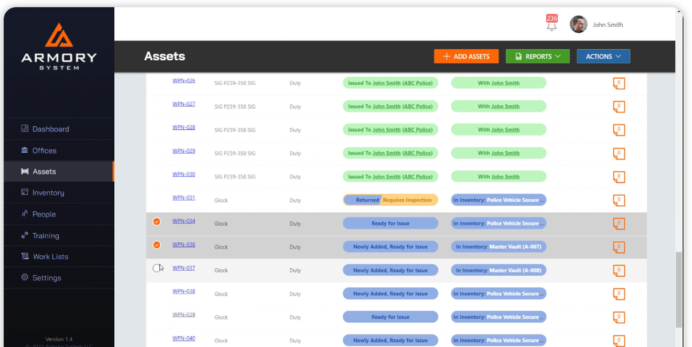Viewport: 692px width, 347px height.
Task: Click WPN-028 SIG P239-358 SIG model text
Action: click(x=235, y=130)
